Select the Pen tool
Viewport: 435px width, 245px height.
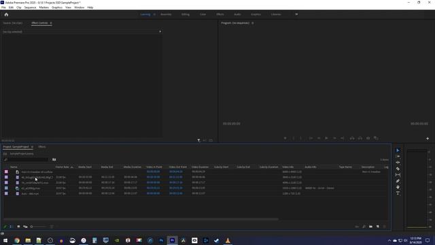(398, 181)
